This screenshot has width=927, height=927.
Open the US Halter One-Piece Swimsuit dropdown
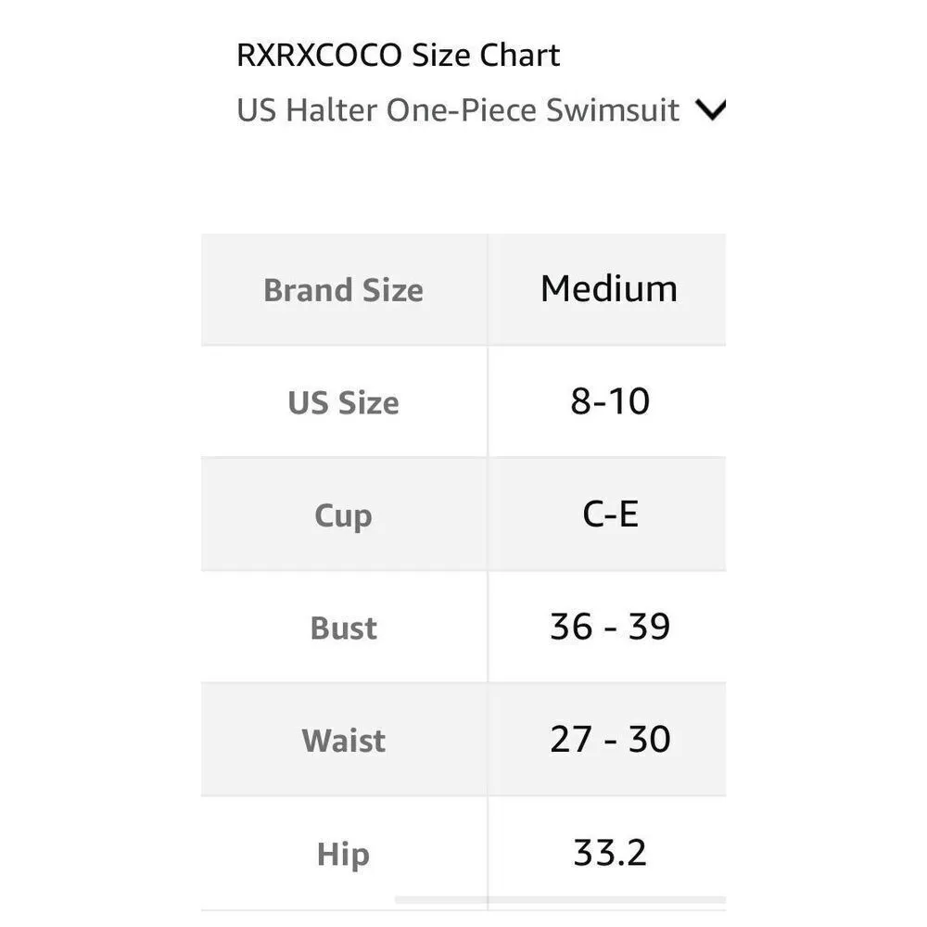pyautogui.click(x=479, y=110)
